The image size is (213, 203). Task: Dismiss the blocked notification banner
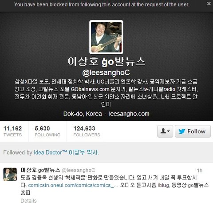(x=209, y=4)
